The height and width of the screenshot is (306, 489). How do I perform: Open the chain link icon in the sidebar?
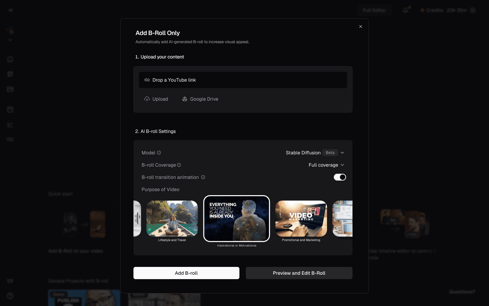tap(10, 139)
